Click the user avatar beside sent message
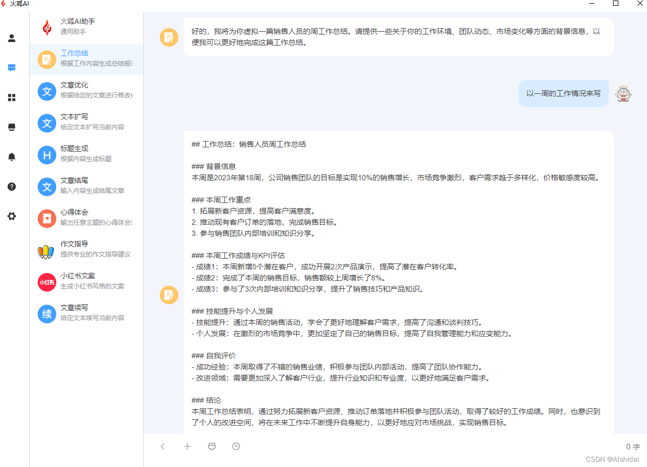Viewport: 647px width, 467px height. pyautogui.click(x=624, y=93)
